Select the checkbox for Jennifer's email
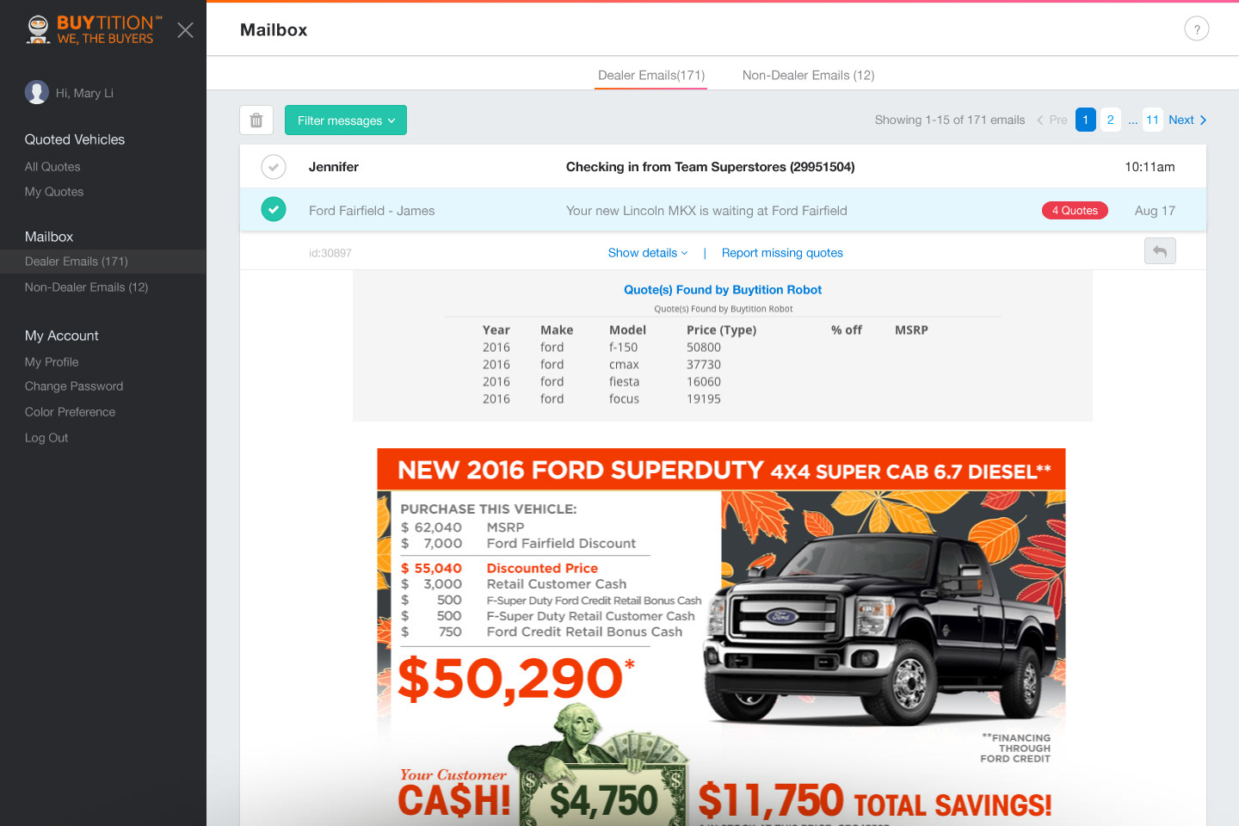This screenshot has width=1239, height=826. 274,167
